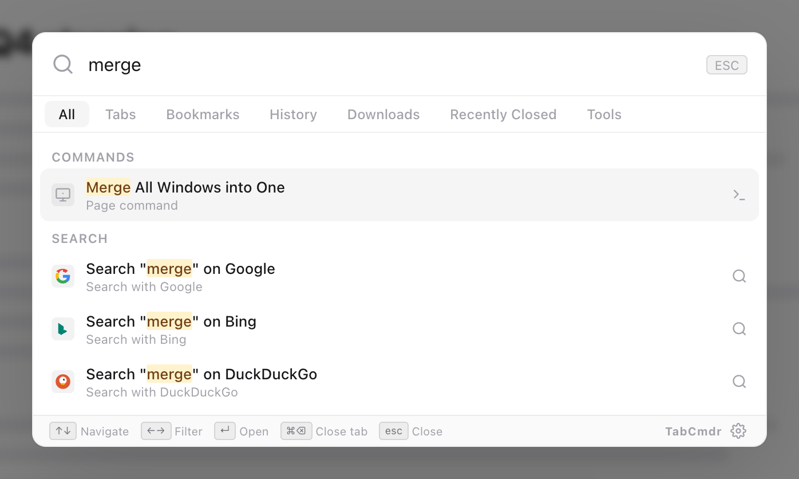Image resolution: width=799 pixels, height=479 pixels.
Task: Choose Search "merge" on Bing
Action: (x=399, y=329)
